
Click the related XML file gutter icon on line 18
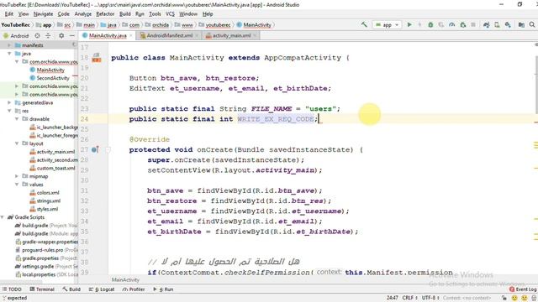[97, 58]
